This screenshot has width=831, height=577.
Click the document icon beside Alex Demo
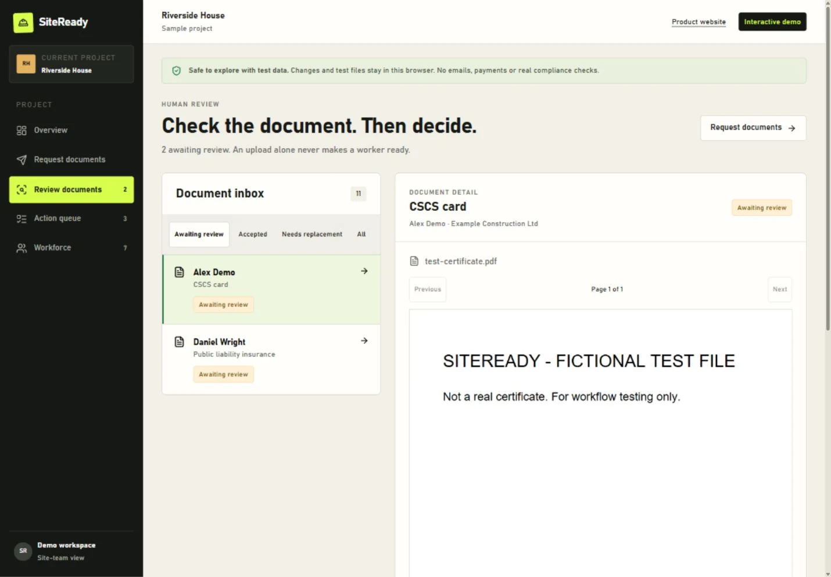[180, 272]
